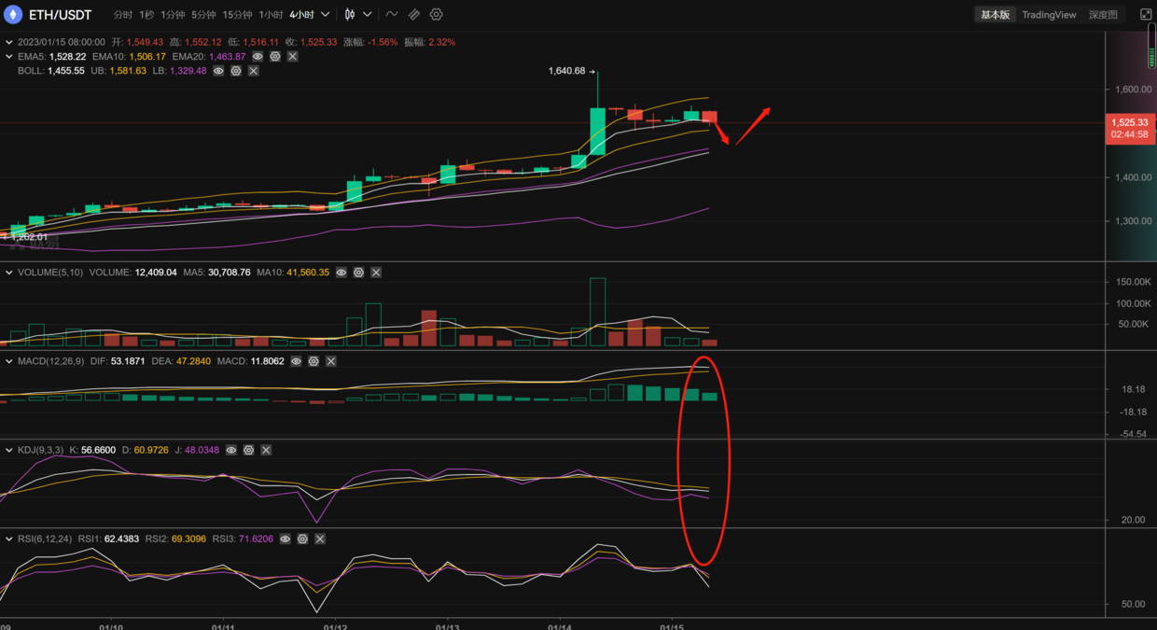Click the Ethereum logo beside ETH/USDT
This screenshot has height=630, width=1157.
[13, 15]
